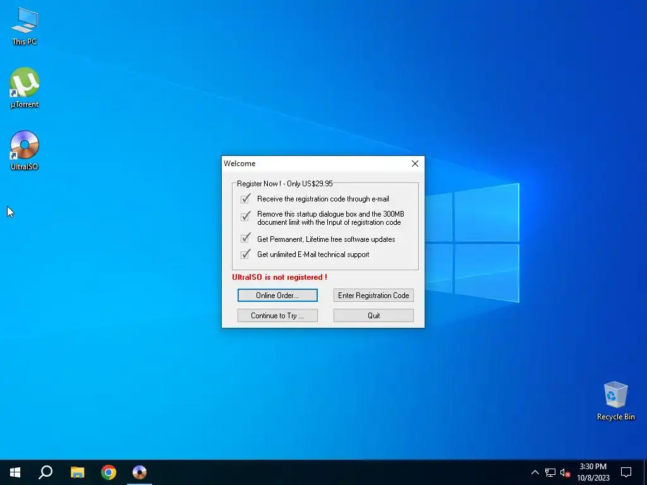
Task: Click Enter Registration Code button
Action: click(373, 296)
